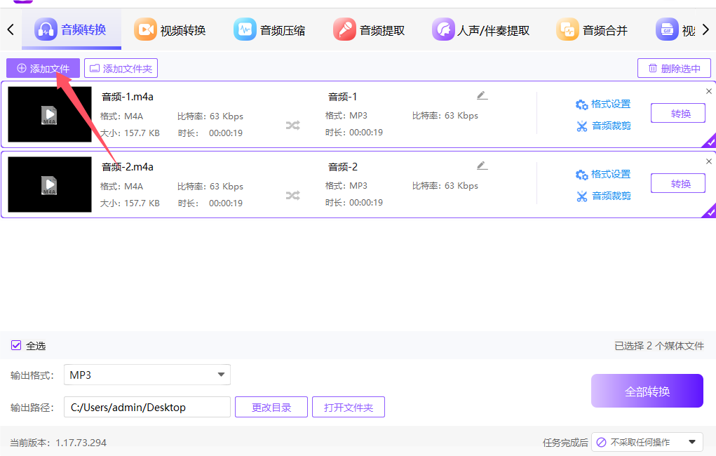Click the 添加文件夹 button
The height and width of the screenshot is (456, 716).
pos(121,68)
